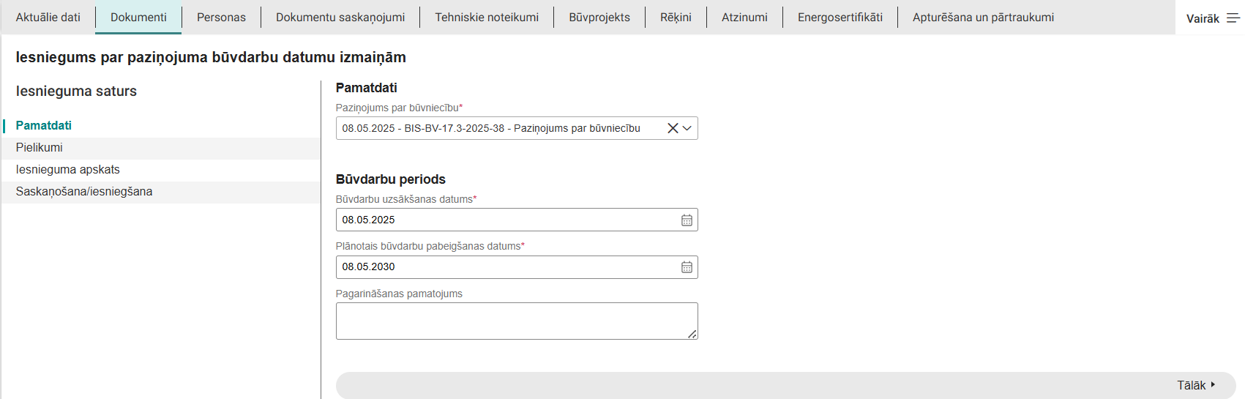Clear the selected Paziņojums par būvniecību value
The height and width of the screenshot is (399, 1245).
click(672, 128)
